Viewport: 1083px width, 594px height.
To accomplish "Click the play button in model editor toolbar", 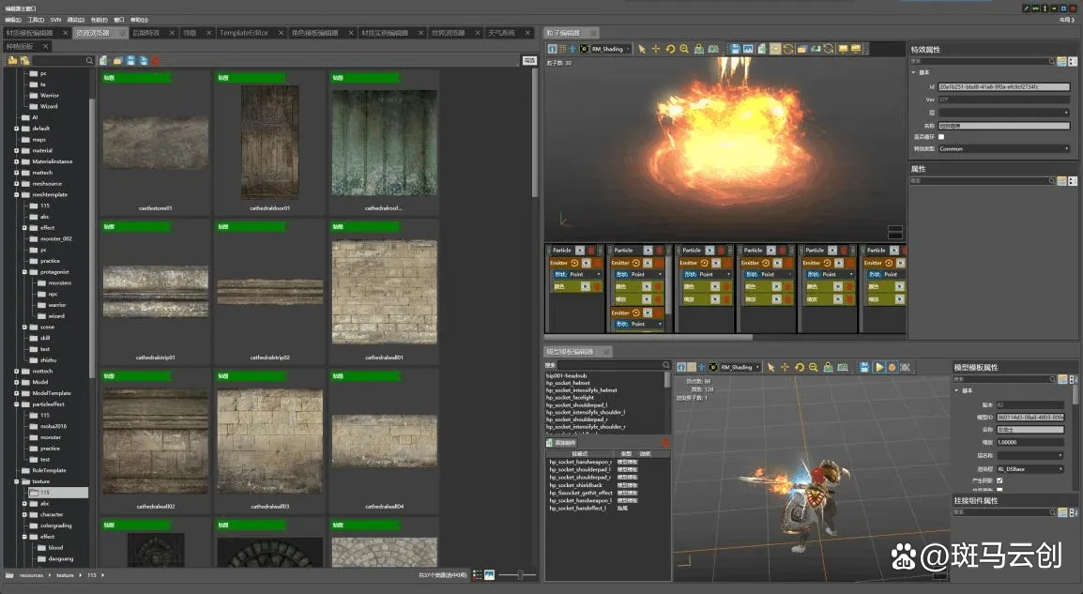I will (x=879, y=367).
